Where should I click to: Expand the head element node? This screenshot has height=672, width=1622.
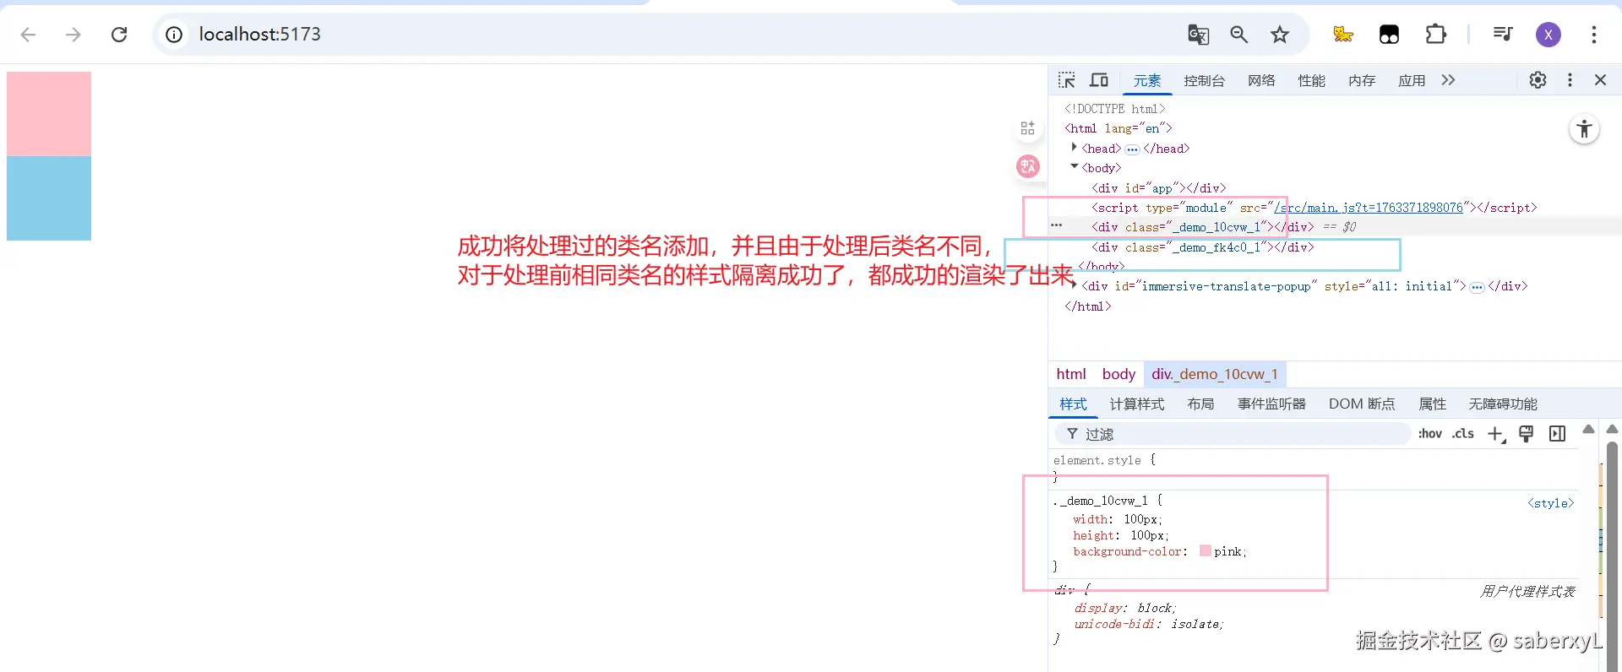point(1074,148)
